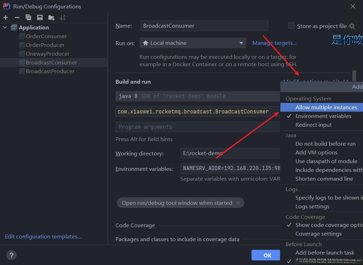Remove the Open run/debug tool window tag

pos(238,203)
